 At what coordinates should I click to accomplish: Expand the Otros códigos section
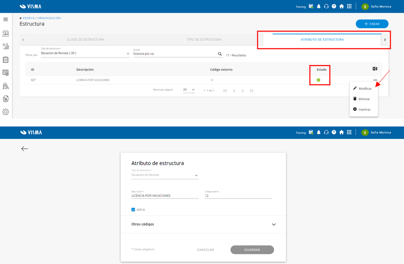tap(203, 224)
